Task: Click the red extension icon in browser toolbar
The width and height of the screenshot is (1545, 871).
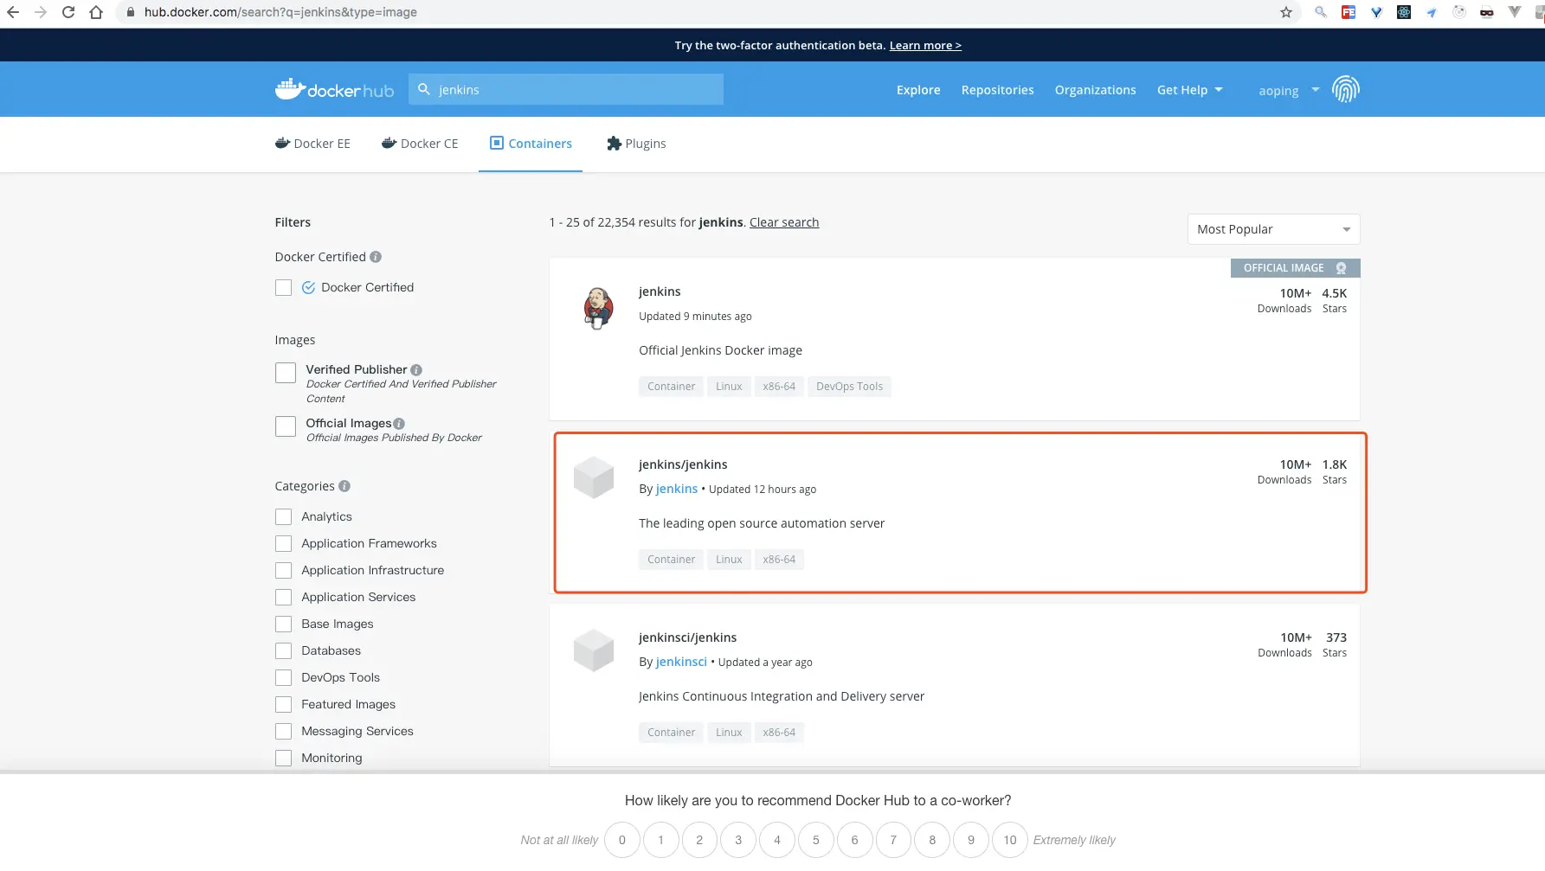Action: pos(1349,12)
